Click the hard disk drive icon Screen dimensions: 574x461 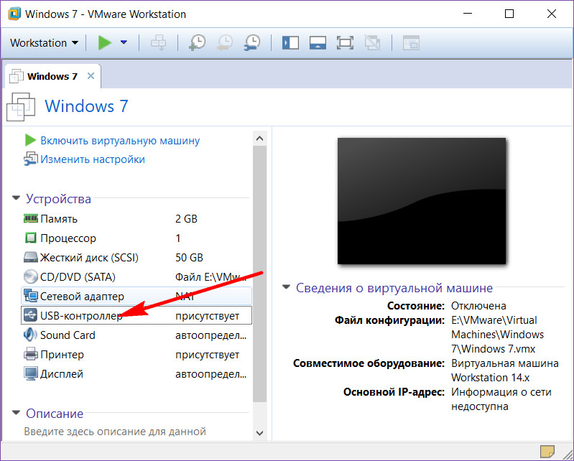click(x=30, y=257)
